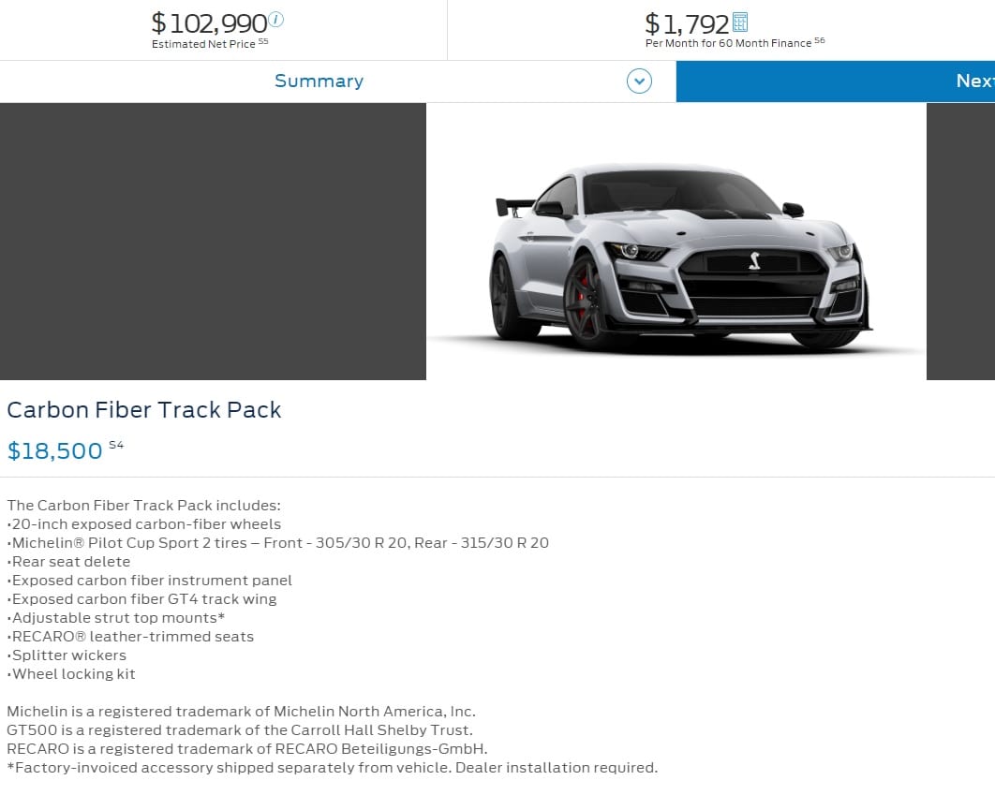Select the Estimated Net Price label
This screenshot has height=795, width=995.
203,44
